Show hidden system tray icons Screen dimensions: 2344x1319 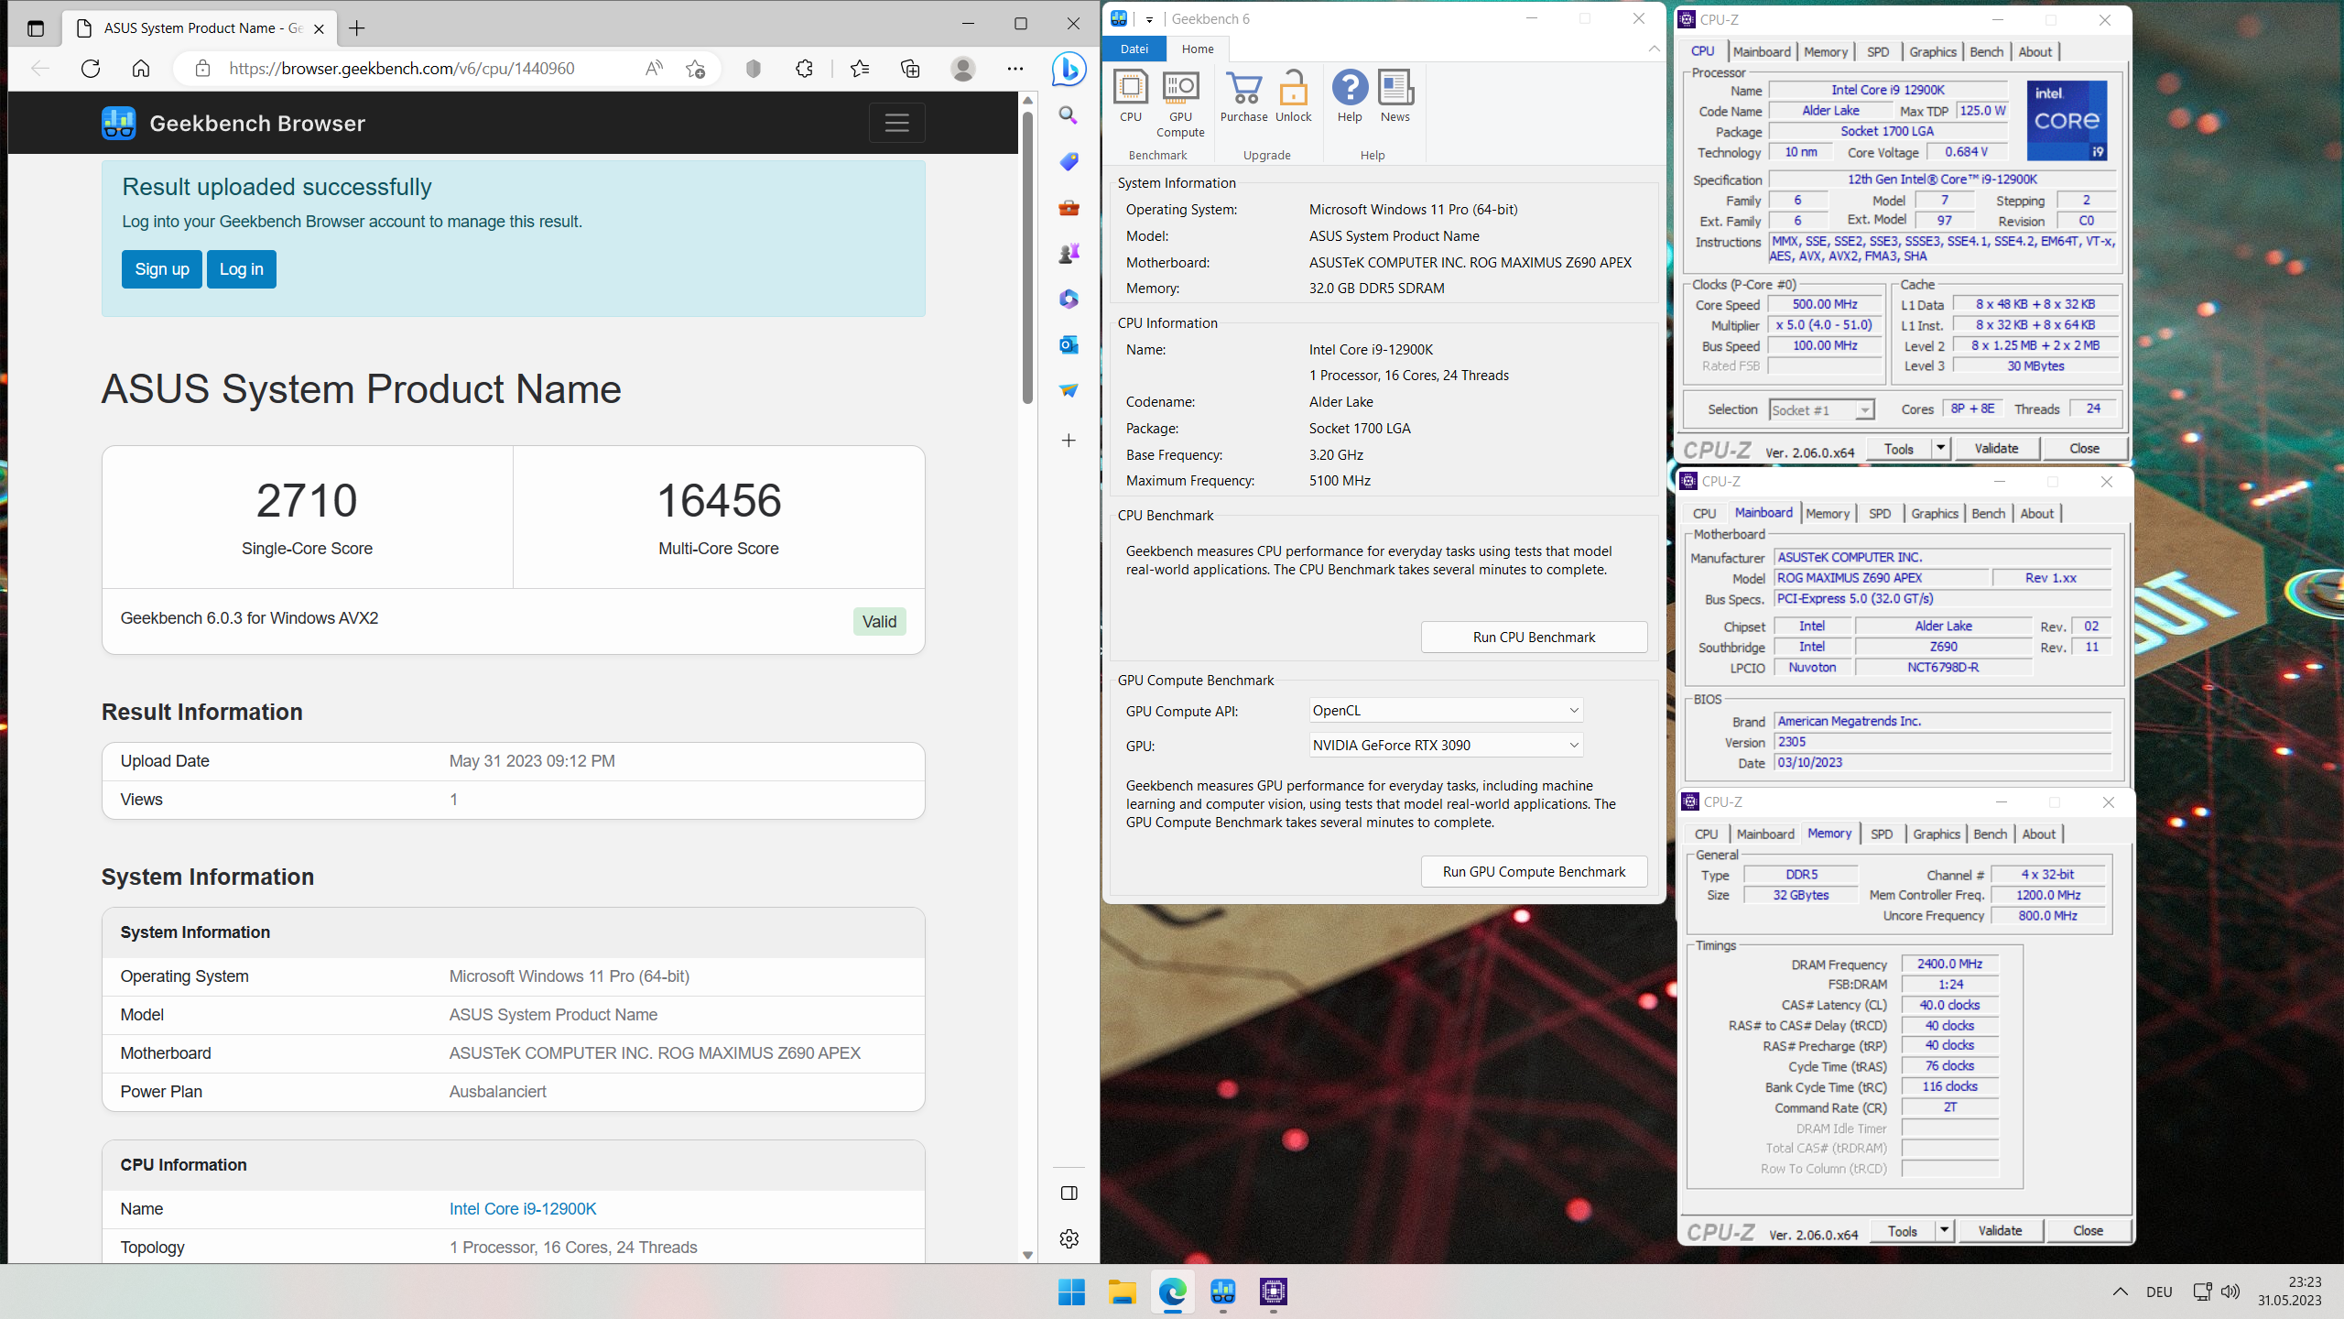click(x=2121, y=1292)
